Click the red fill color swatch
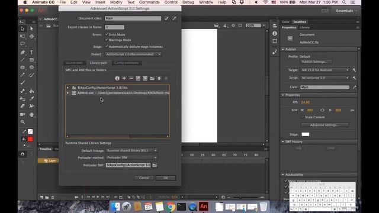Screen dimensions: 379x213 pyautogui.click(x=30, y=139)
